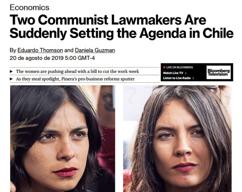Click the arrow next to Watch Live TV
Screen dimensions: 242x192
[186, 73]
